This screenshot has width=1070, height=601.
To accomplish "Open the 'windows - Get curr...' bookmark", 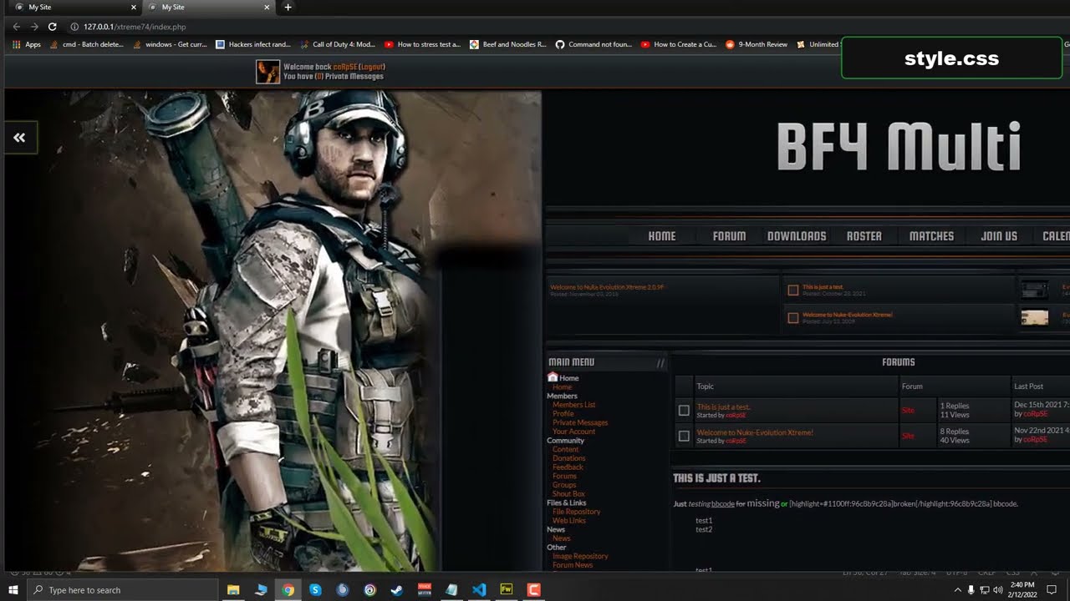I will (170, 44).
